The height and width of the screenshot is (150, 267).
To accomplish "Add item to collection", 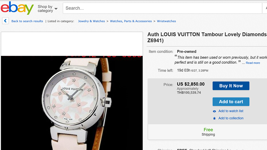I will [x=231, y=118].
